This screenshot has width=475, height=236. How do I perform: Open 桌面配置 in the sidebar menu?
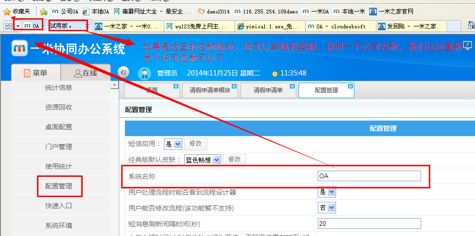point(59,127)
